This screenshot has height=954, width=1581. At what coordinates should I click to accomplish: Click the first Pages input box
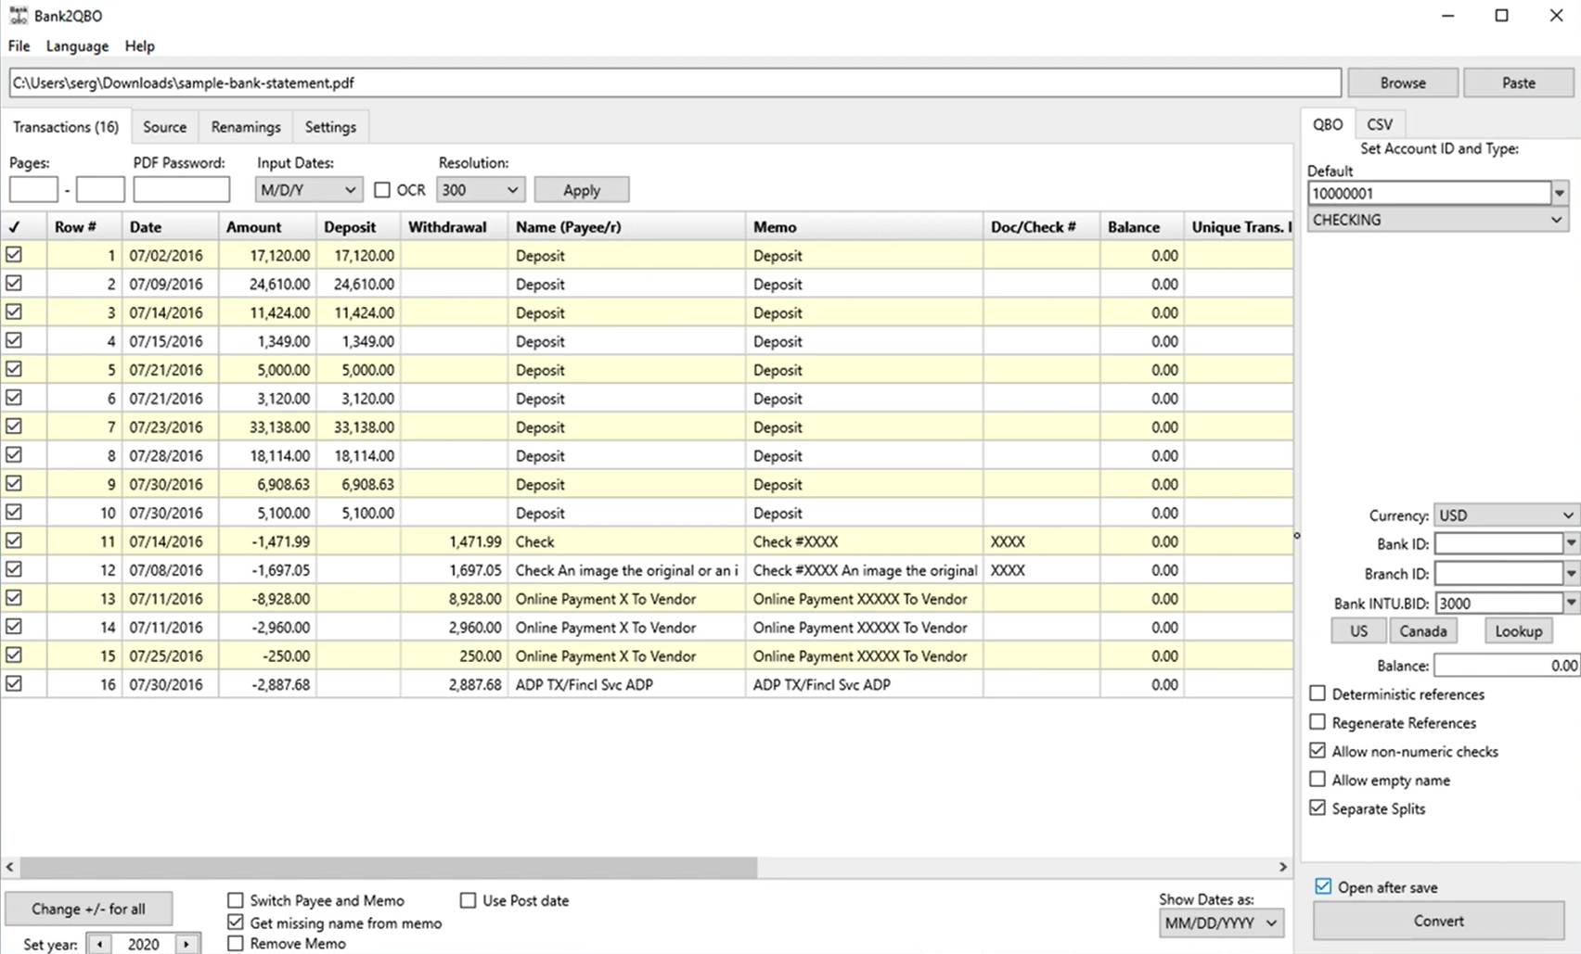click(33, 190)
